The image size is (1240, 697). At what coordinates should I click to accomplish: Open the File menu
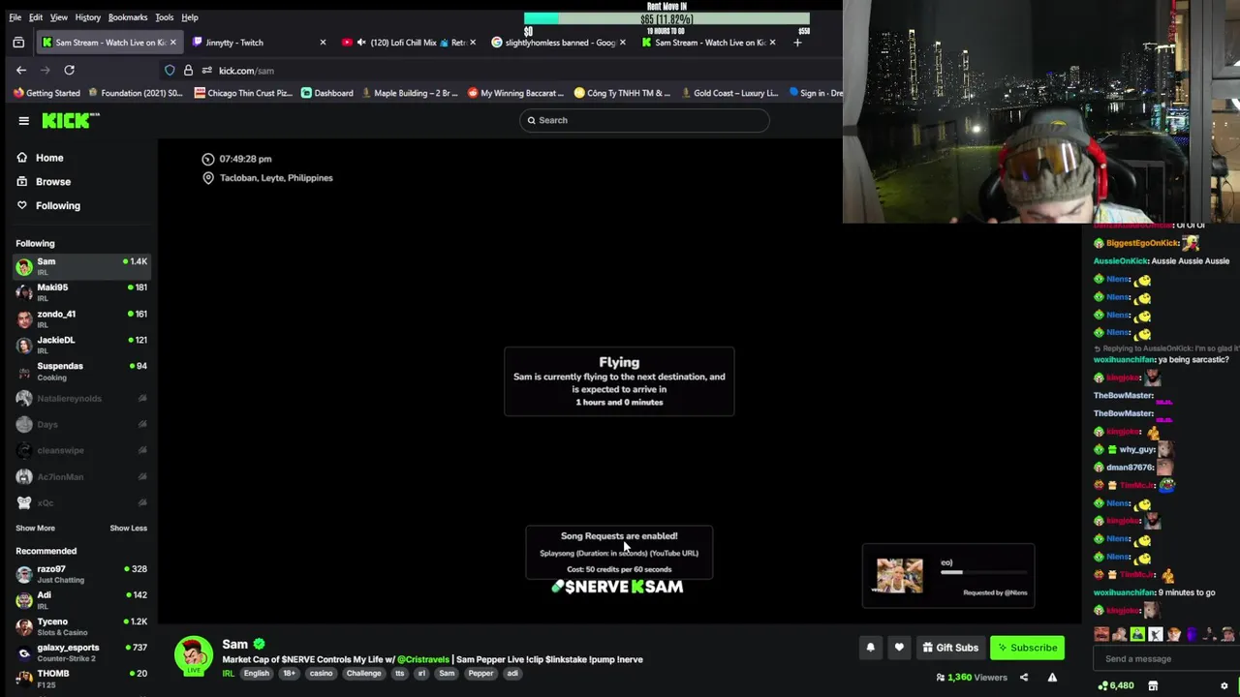15,17
